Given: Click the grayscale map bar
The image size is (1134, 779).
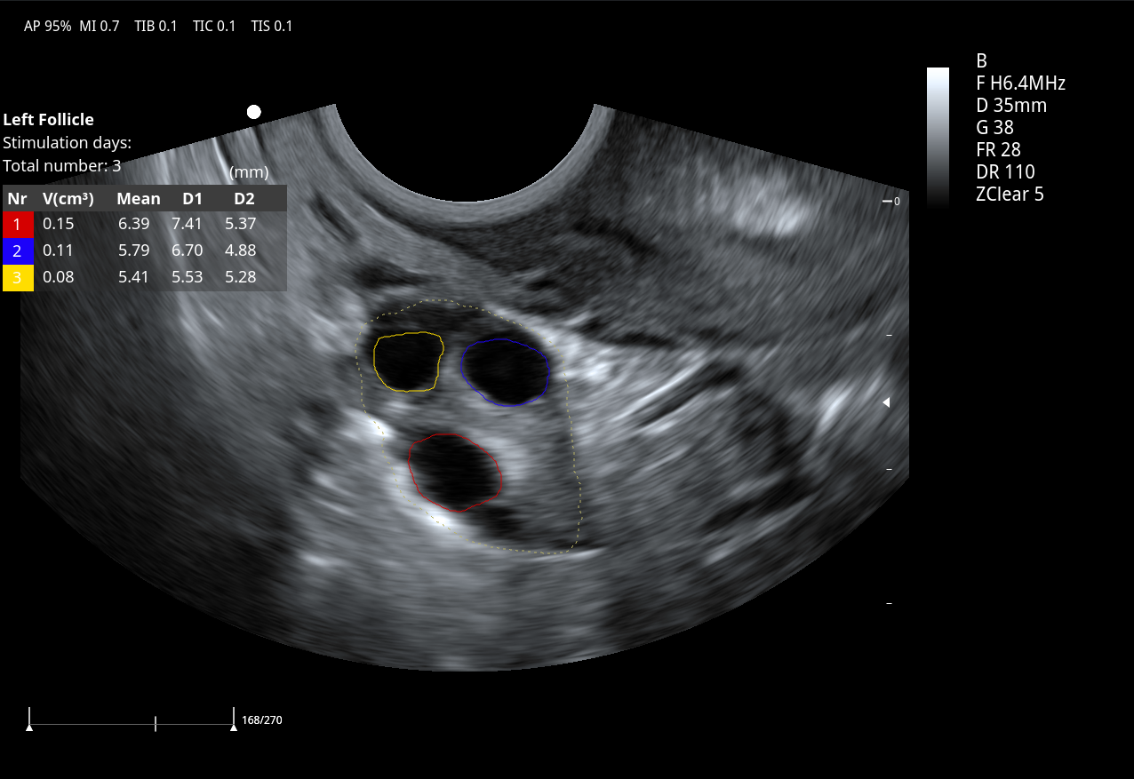Looking at the screenshot, I should tap(938, 138).
